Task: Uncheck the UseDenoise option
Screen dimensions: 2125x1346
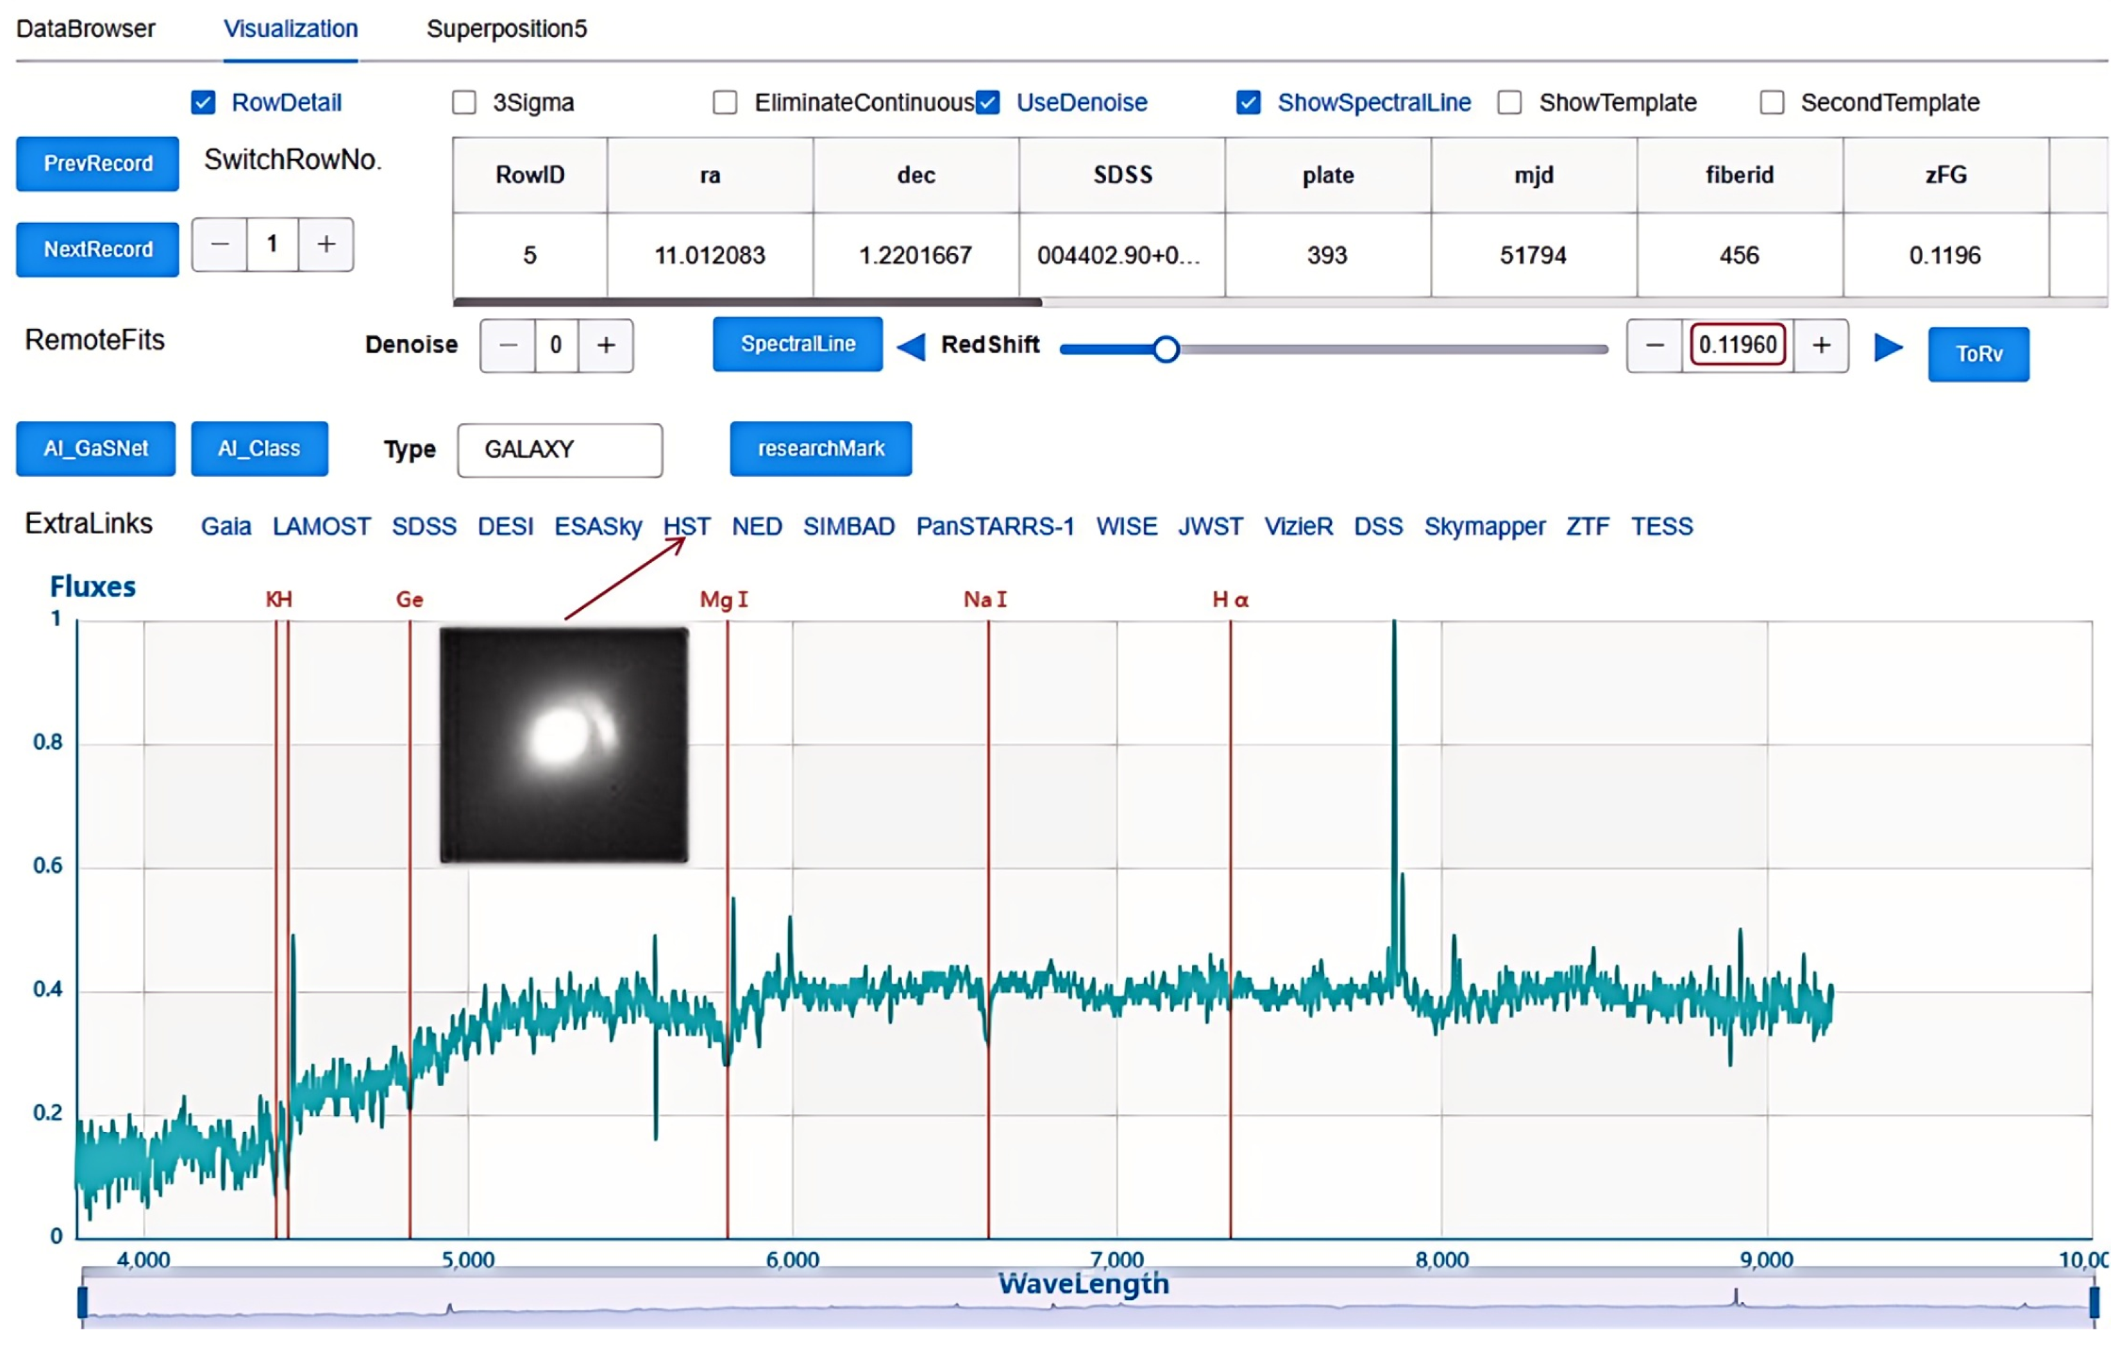Action: click(988, 103)
